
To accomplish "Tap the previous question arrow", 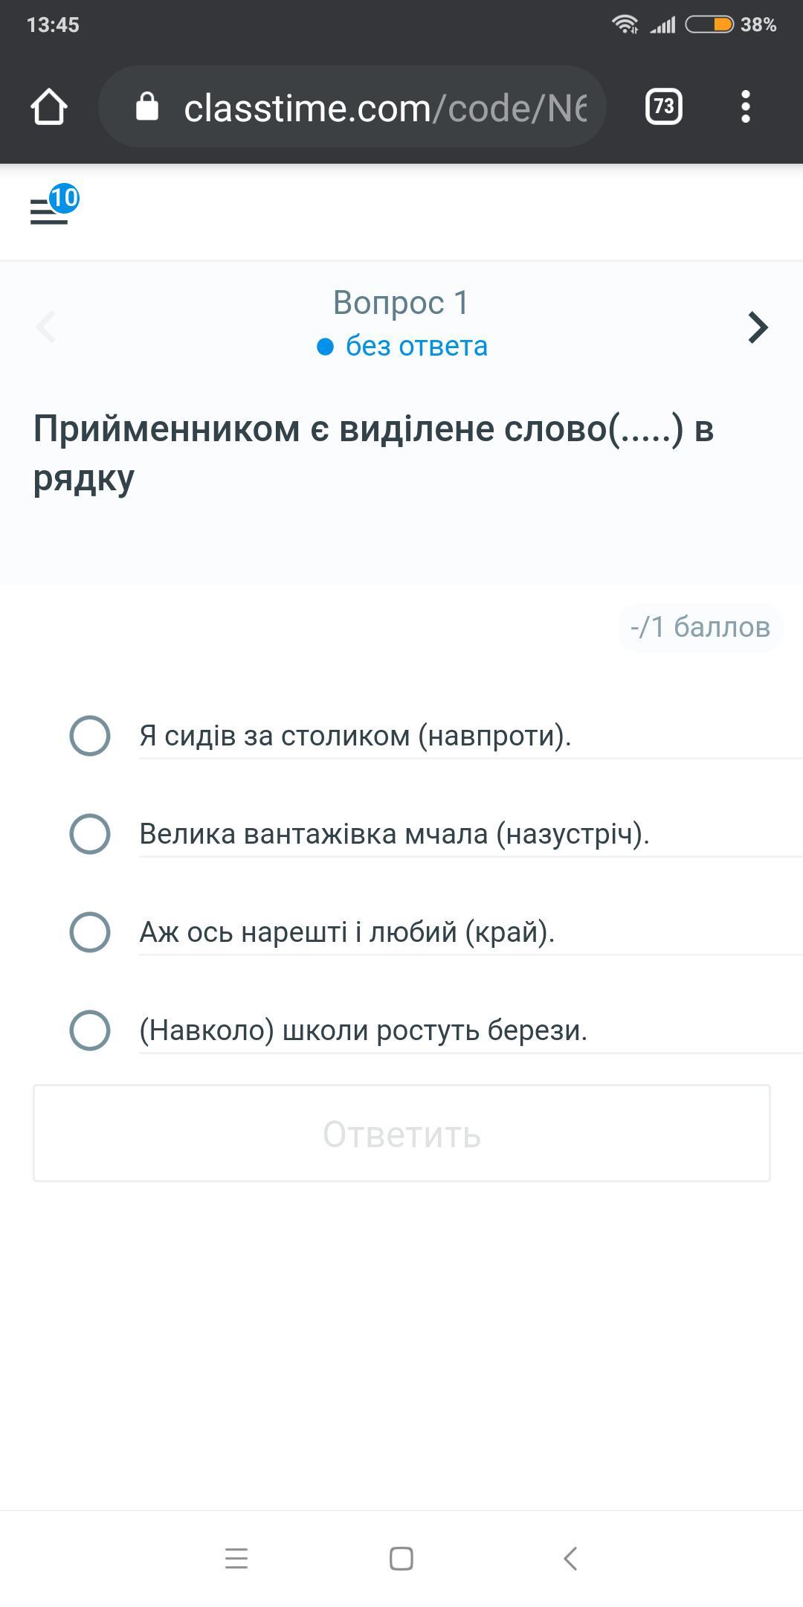I will pos(46,327).
